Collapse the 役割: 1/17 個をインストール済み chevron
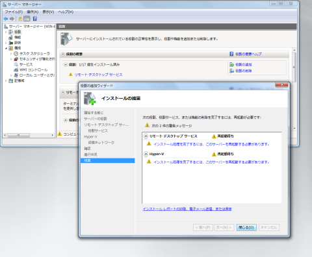The width and height of the screenshot is (312, 257). [x=66, y=64]
